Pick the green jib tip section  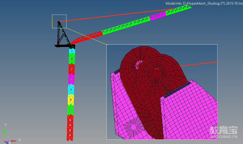coord(179,10)
